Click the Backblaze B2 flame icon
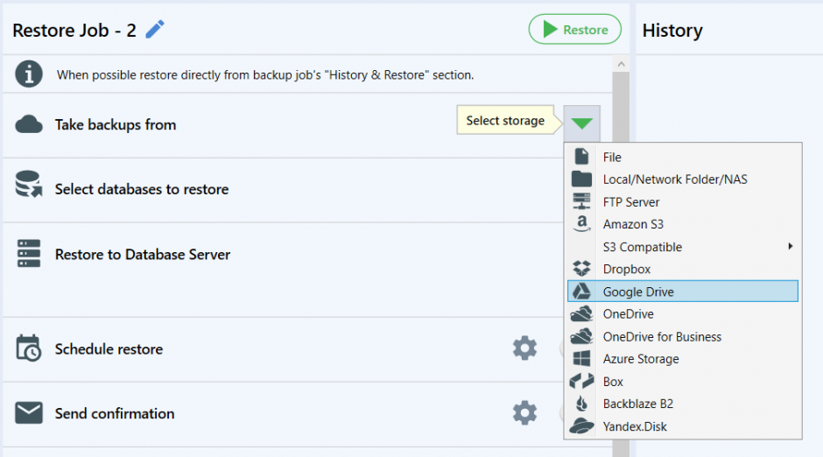This screenshot has width=823, height=457. (x=581, y=404)
